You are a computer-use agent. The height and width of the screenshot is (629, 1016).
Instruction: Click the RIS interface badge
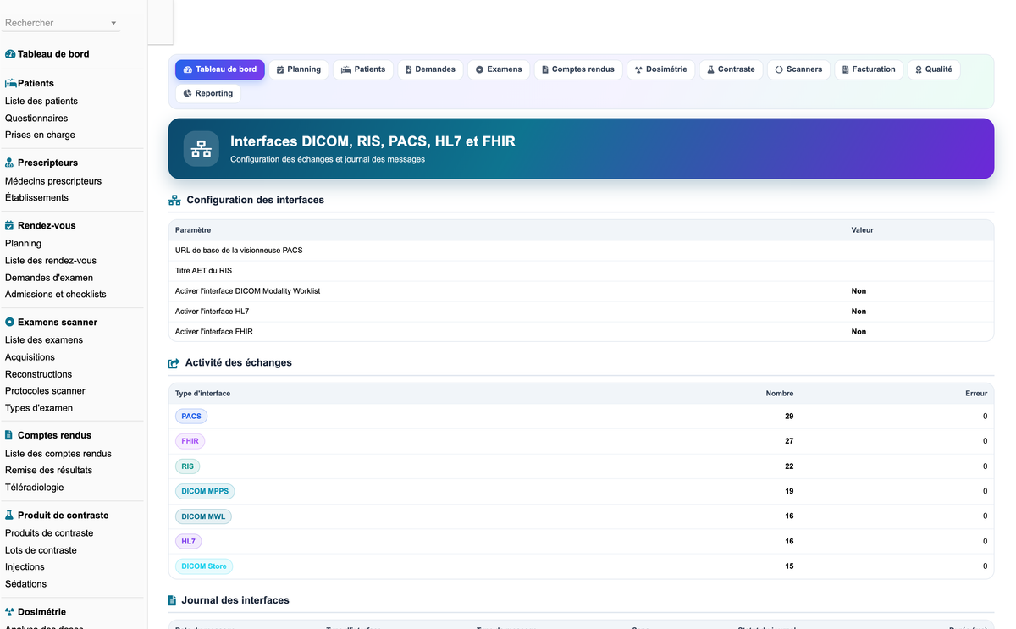(x=187, y=466)
